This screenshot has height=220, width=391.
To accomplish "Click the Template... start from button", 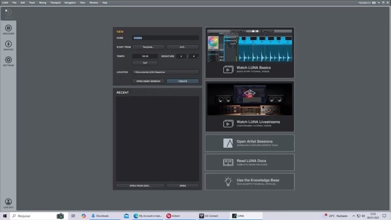I will point(149,47).
